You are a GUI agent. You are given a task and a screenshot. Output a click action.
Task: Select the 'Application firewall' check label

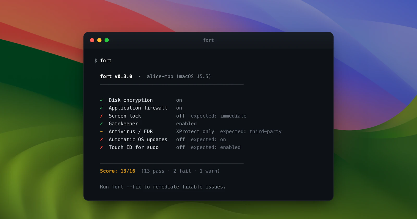coord(138,108)
